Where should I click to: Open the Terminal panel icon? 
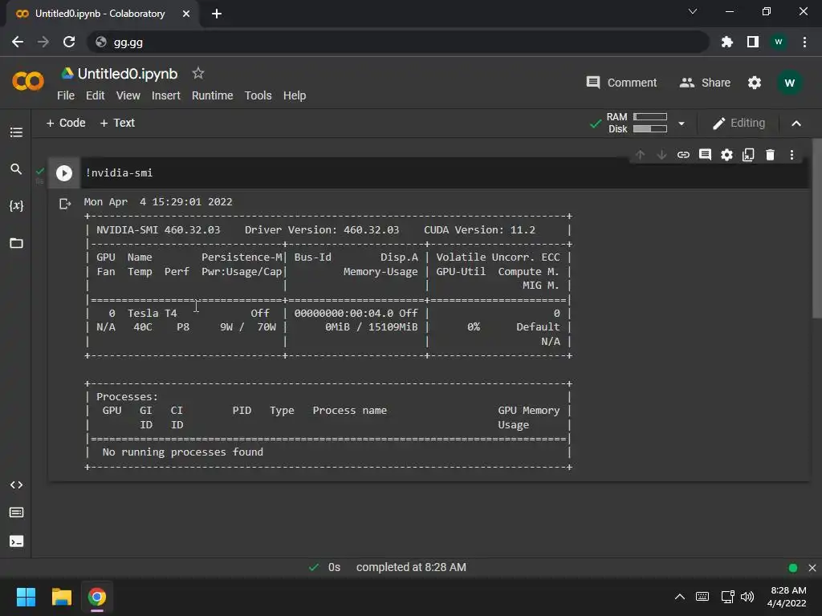tap(16, 541)
